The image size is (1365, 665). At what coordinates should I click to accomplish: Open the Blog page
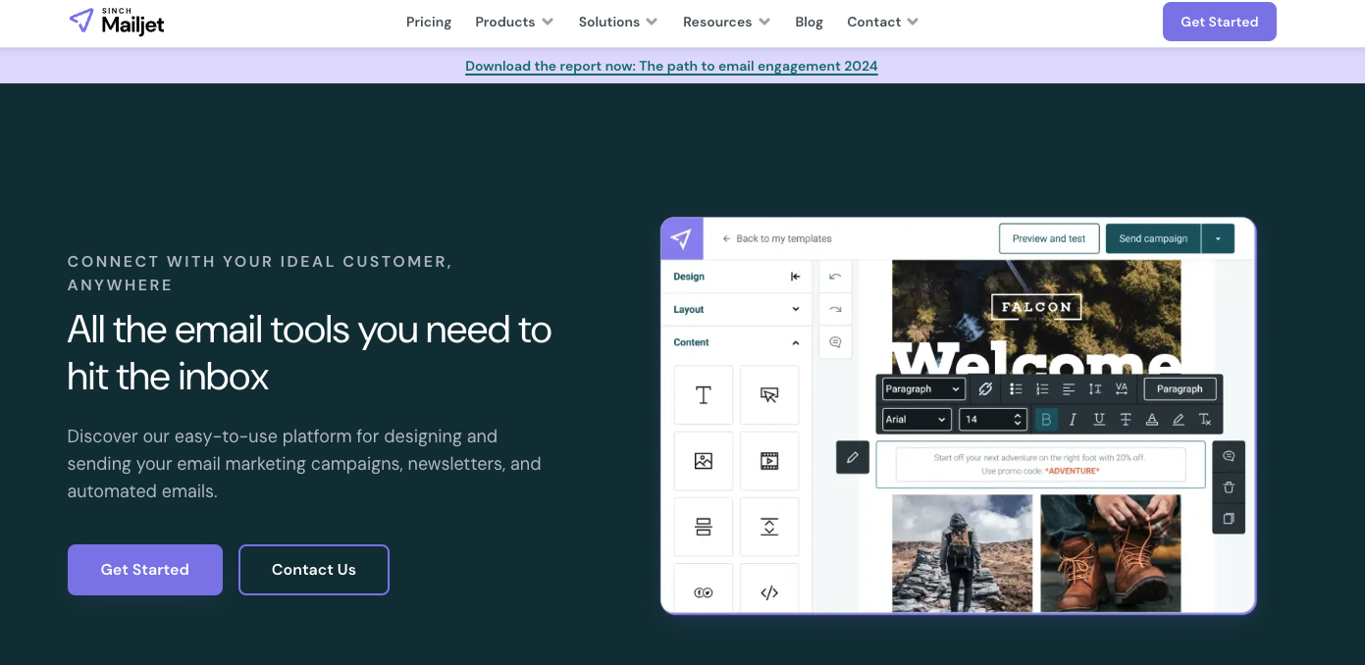point(810,22)
